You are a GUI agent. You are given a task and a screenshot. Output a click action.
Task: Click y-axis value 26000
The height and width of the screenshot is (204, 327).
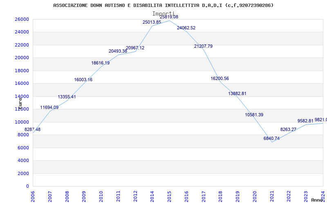coord(22,19)
